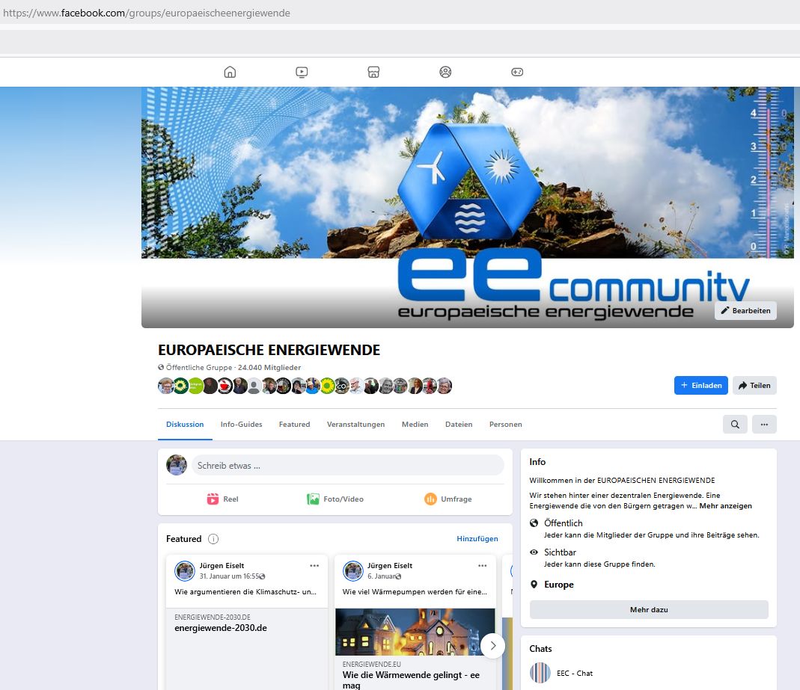Open the group more options (three dots) button
Viewport: 800px width, 690px height.
pos(764,425)
